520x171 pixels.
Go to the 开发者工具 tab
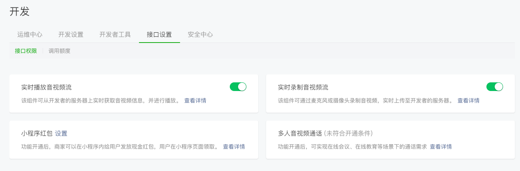(x=115, y=34)
